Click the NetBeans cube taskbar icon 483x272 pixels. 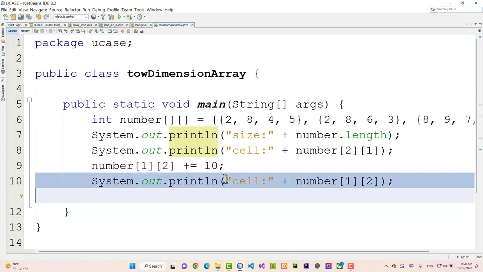tap(240, 266)
